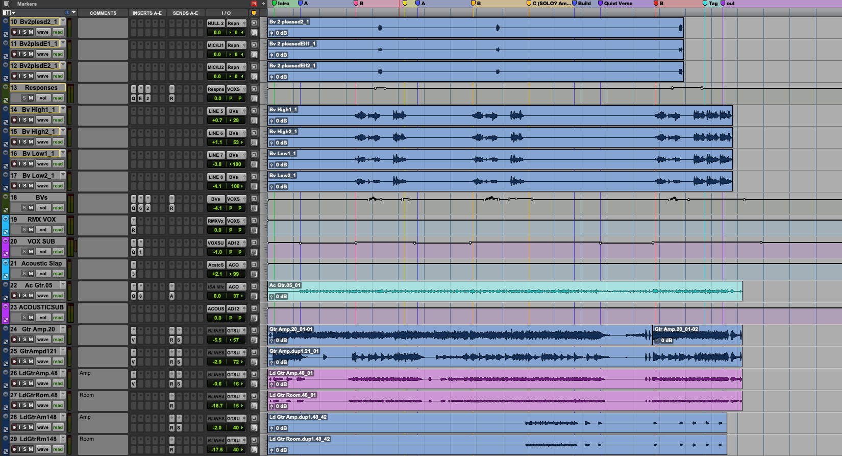Viewport: 842px width, 456px height.
Task: Click the track options circle on 13 Responses
Action: click(6, 87)
